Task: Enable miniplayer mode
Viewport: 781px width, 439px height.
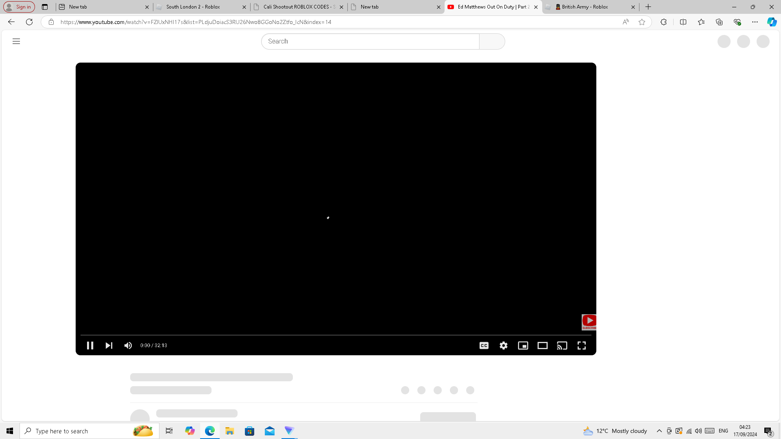Action: tap(523, 346)
